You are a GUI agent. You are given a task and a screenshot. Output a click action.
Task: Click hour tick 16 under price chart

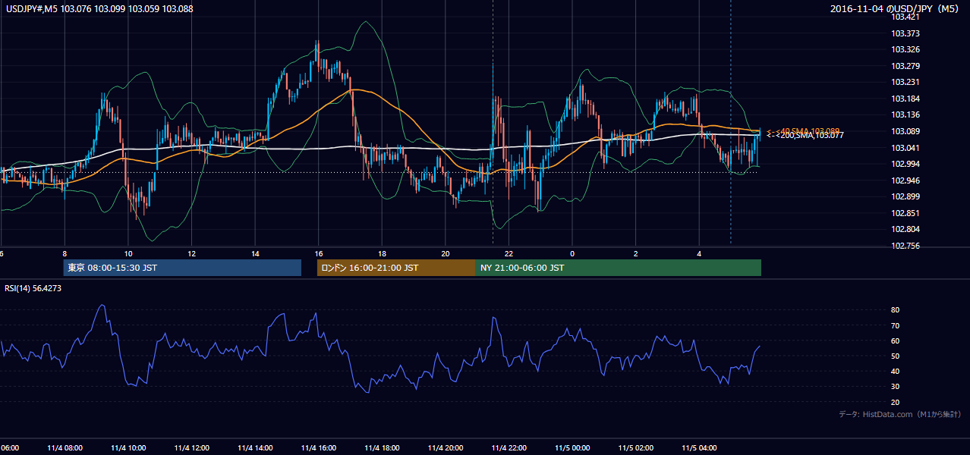coord(318,254)
